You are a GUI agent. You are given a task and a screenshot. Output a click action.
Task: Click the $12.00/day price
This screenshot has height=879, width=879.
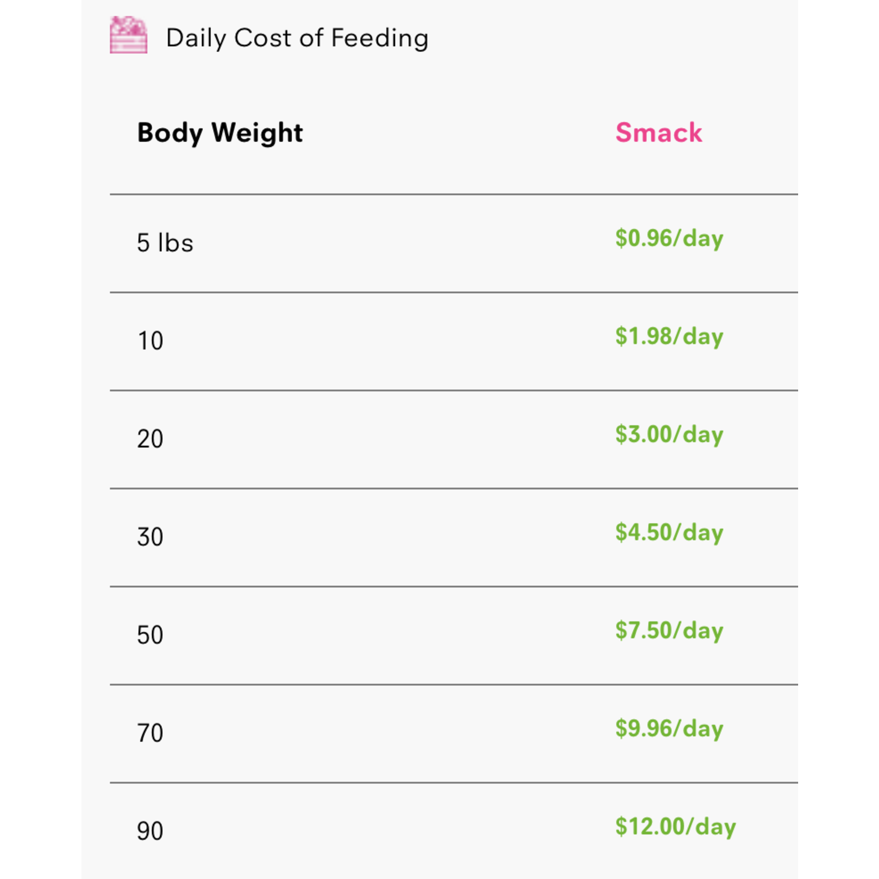click(x=676, y=827)
